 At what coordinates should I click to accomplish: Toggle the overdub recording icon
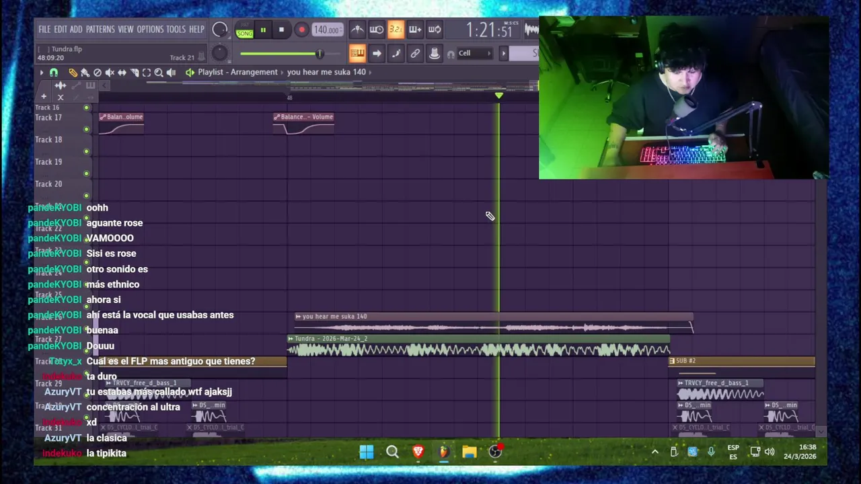click(x=415, y=30)
